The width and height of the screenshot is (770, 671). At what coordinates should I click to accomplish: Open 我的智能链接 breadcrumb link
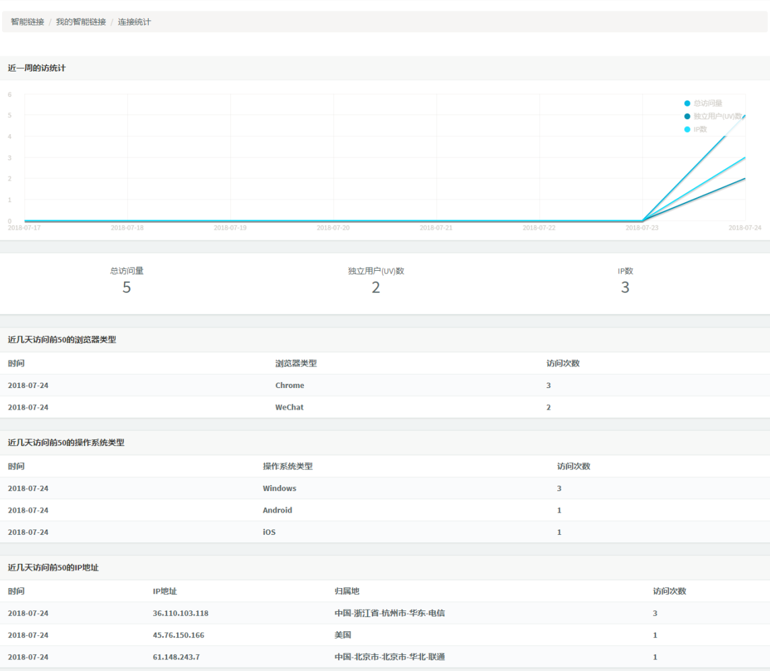click(81, 22)
